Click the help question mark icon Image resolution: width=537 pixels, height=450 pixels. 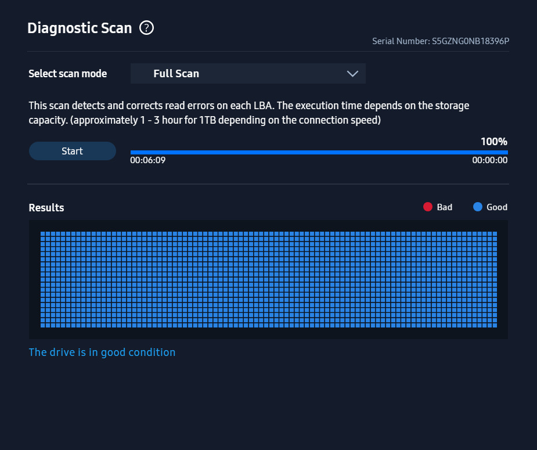[147, 27]
